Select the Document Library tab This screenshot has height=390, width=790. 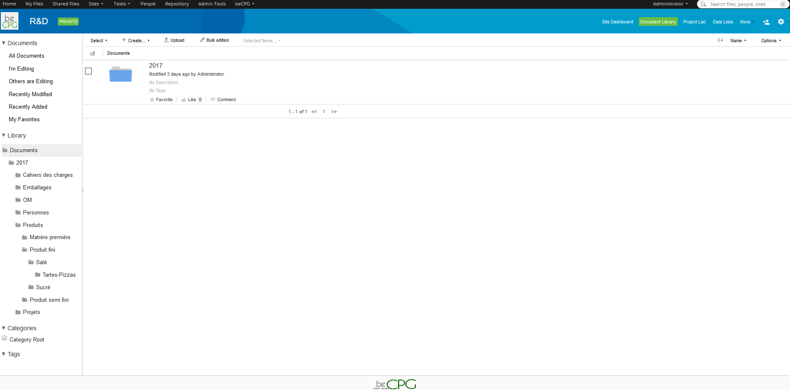pyautogui.click(x=658, y=22)
